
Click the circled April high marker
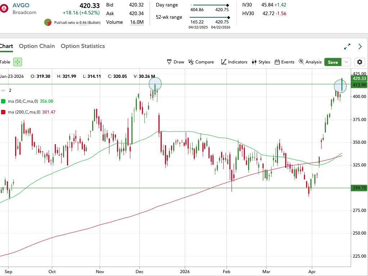[340, 86]
